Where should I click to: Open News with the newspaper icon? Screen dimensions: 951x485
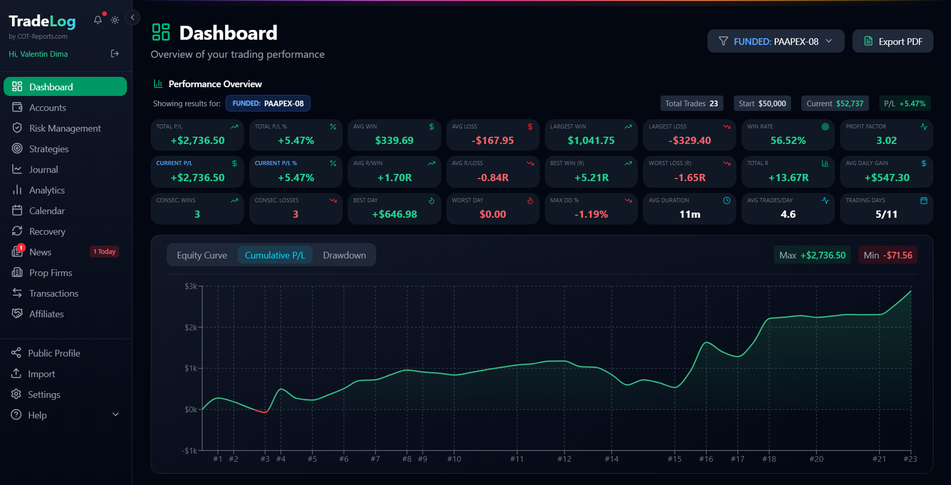[17, 252]
